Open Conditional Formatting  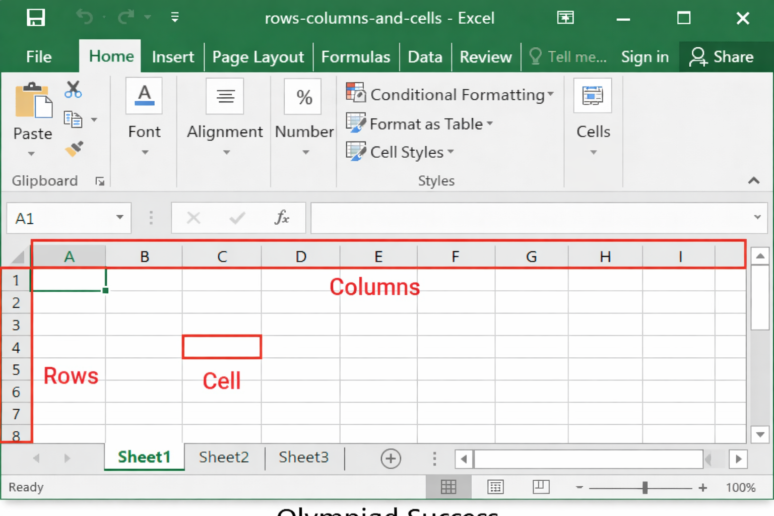pyautogui.click(x=450, y=94)
